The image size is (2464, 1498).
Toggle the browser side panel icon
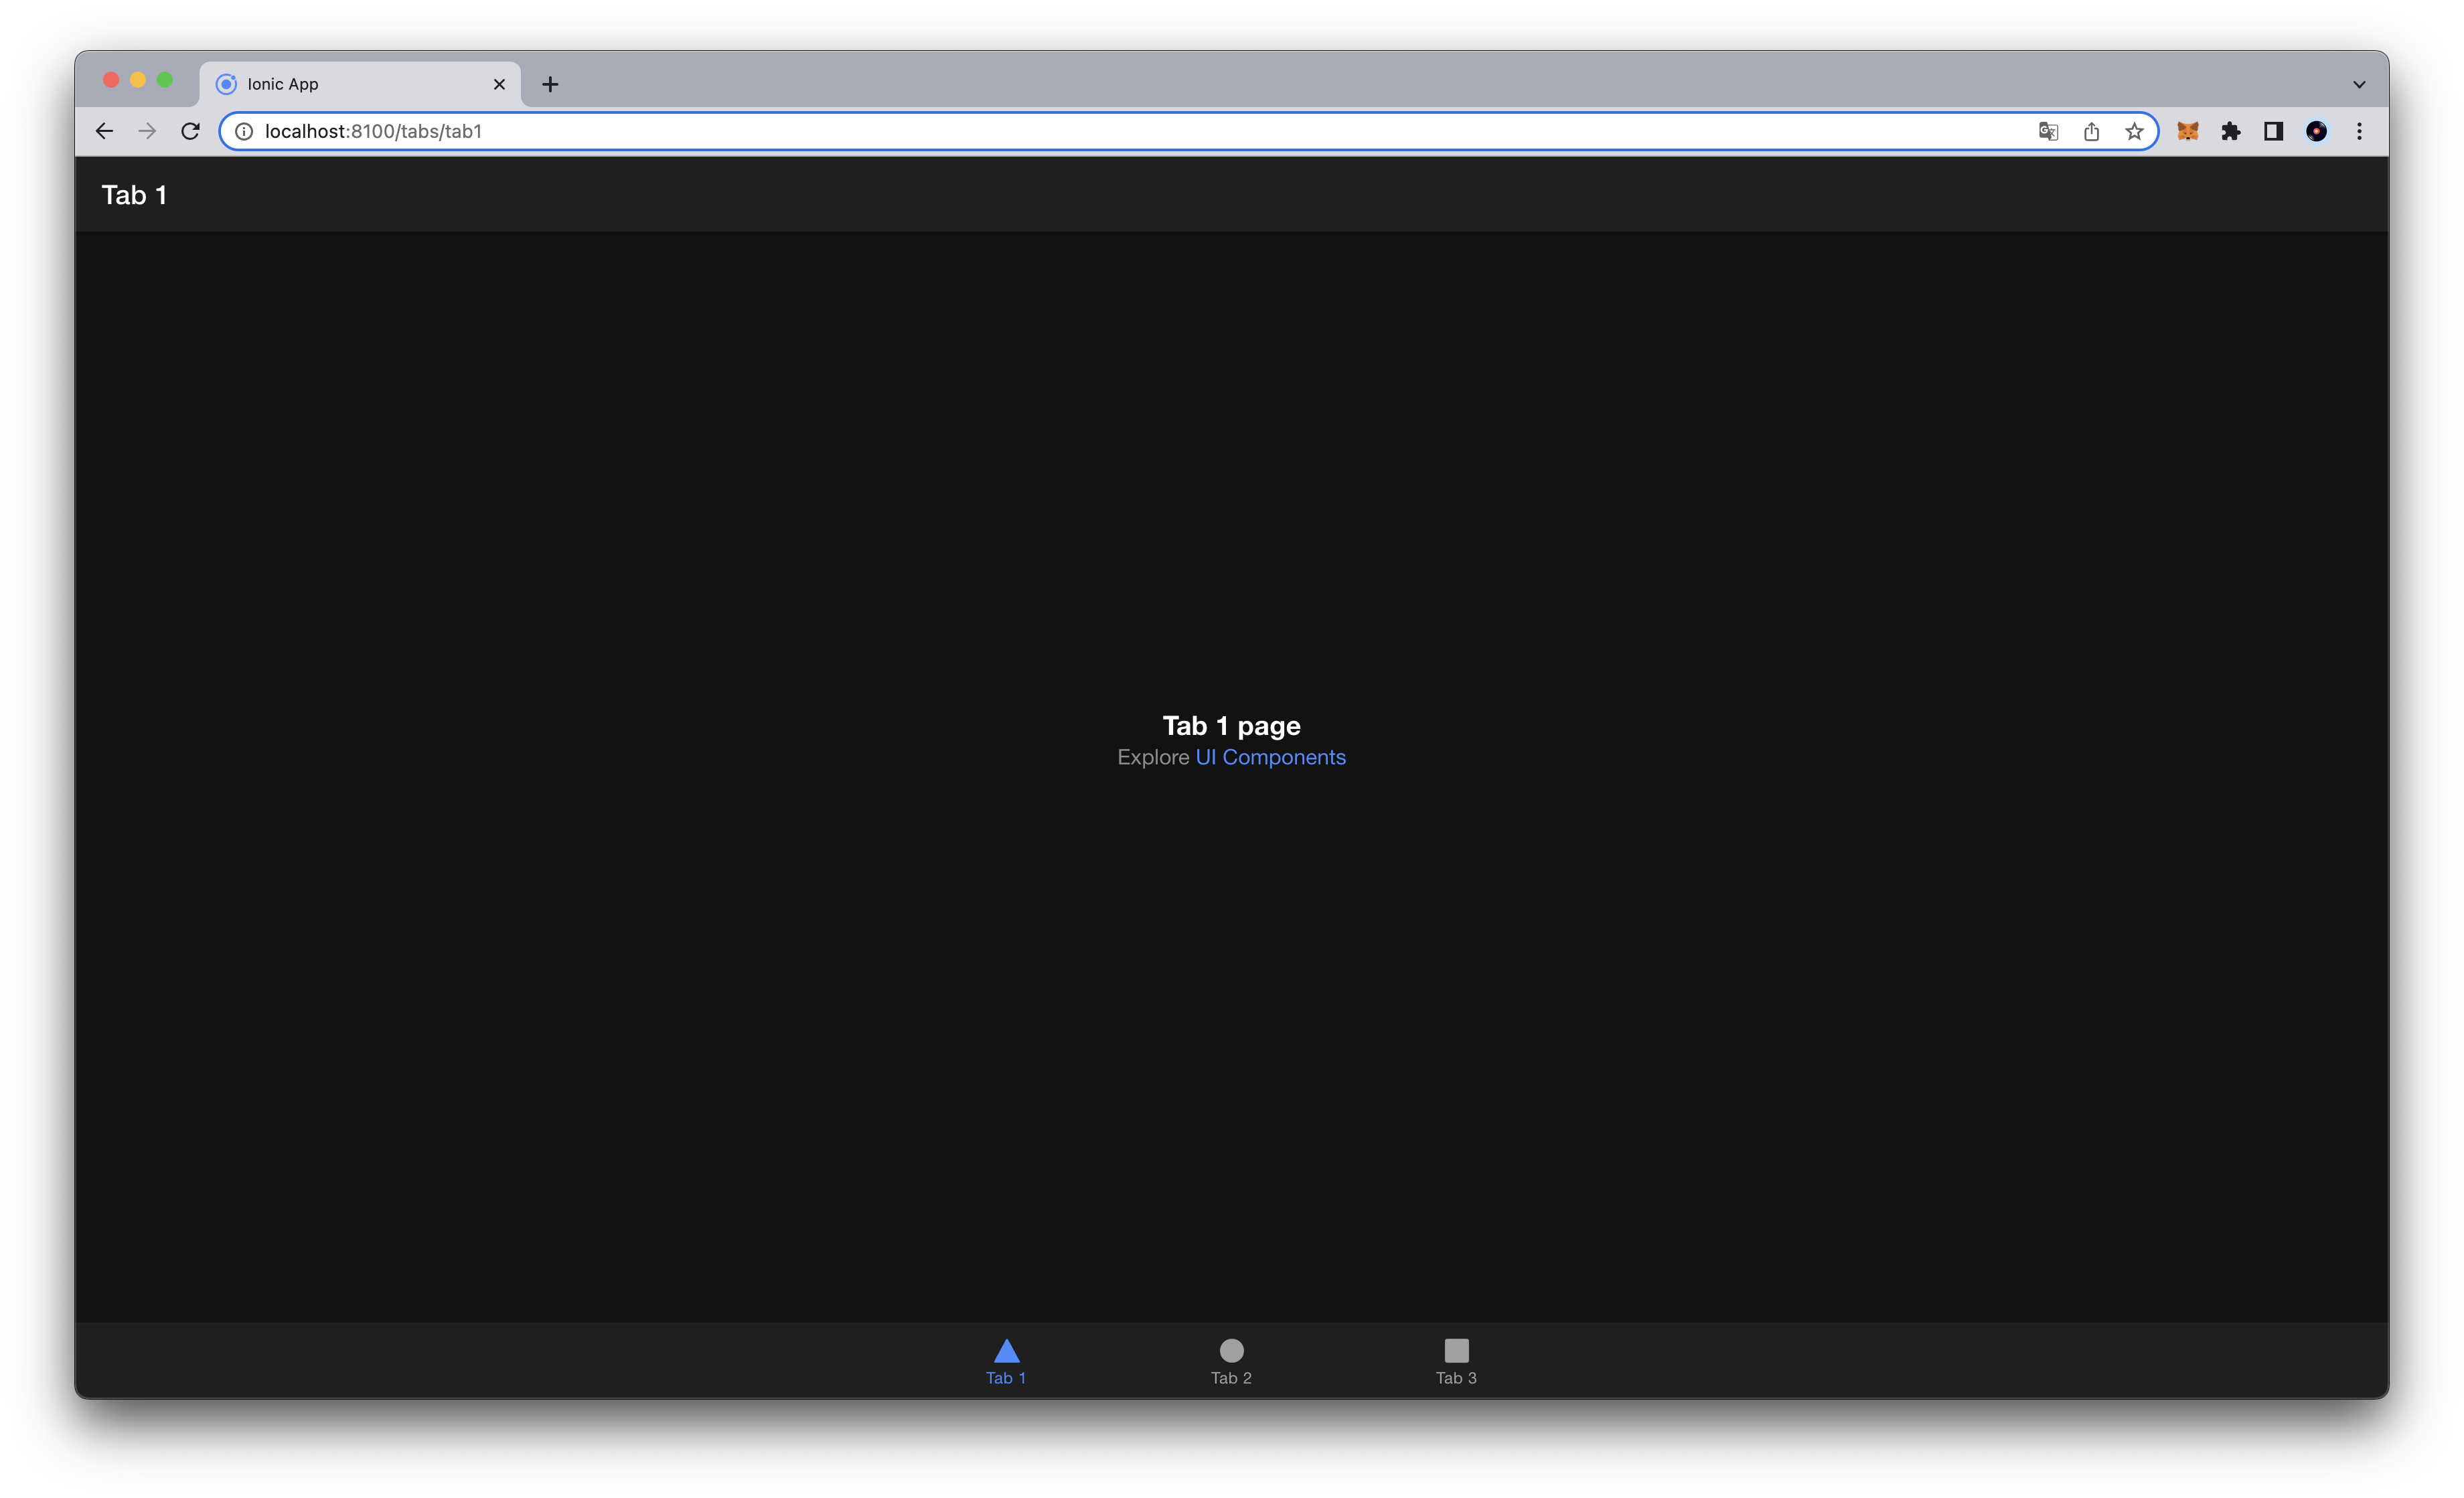click(2273, 131)
